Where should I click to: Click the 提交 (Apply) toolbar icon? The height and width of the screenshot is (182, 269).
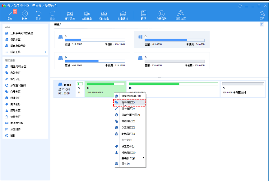pos(10,14)
